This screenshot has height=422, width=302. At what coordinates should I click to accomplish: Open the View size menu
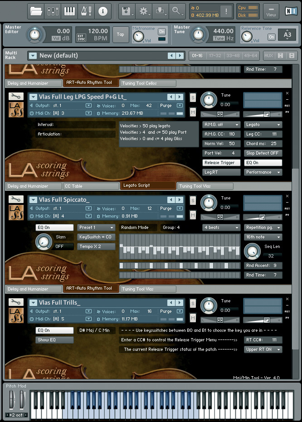[x=271, y=11]
